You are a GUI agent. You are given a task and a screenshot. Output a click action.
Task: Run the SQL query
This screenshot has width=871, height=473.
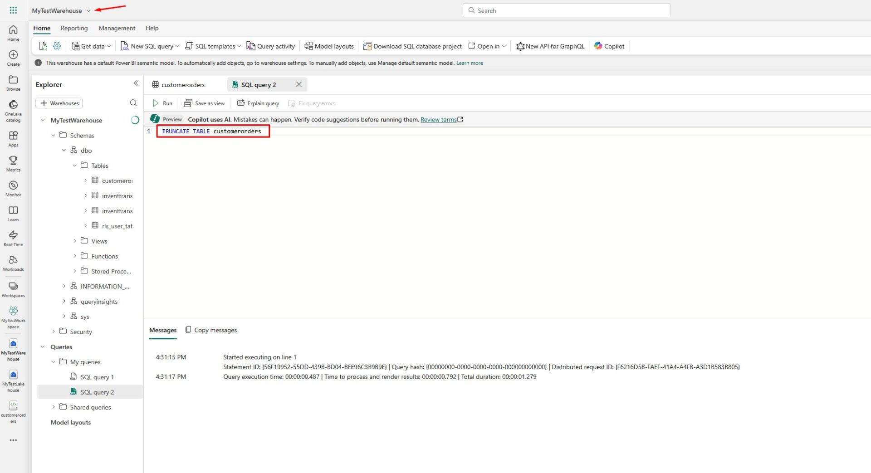click(162, 103)
